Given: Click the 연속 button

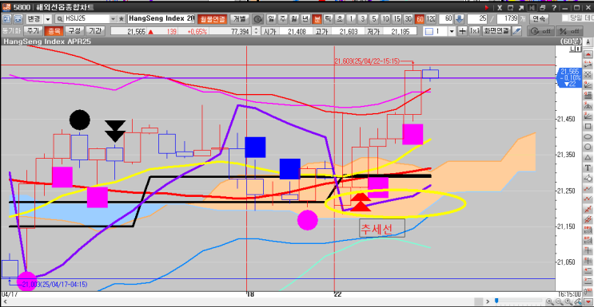Looking at the screenshot, I should 538,18.
